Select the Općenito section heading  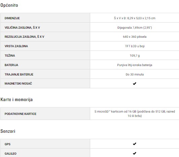tap(9, 5)
